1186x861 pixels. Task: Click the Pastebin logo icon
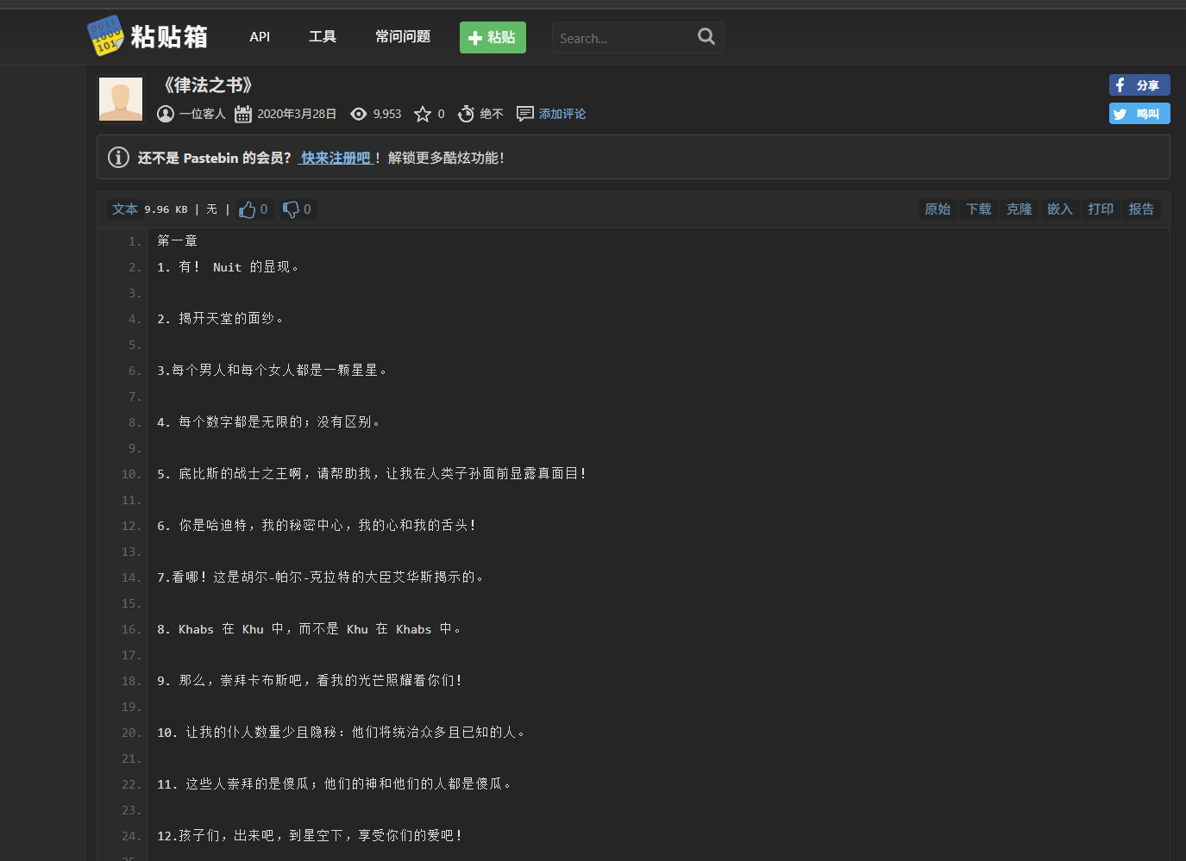105,36
